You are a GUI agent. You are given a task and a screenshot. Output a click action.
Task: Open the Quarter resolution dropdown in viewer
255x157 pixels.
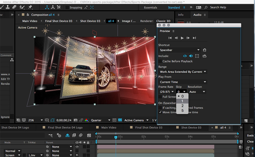tap(100, 120)
